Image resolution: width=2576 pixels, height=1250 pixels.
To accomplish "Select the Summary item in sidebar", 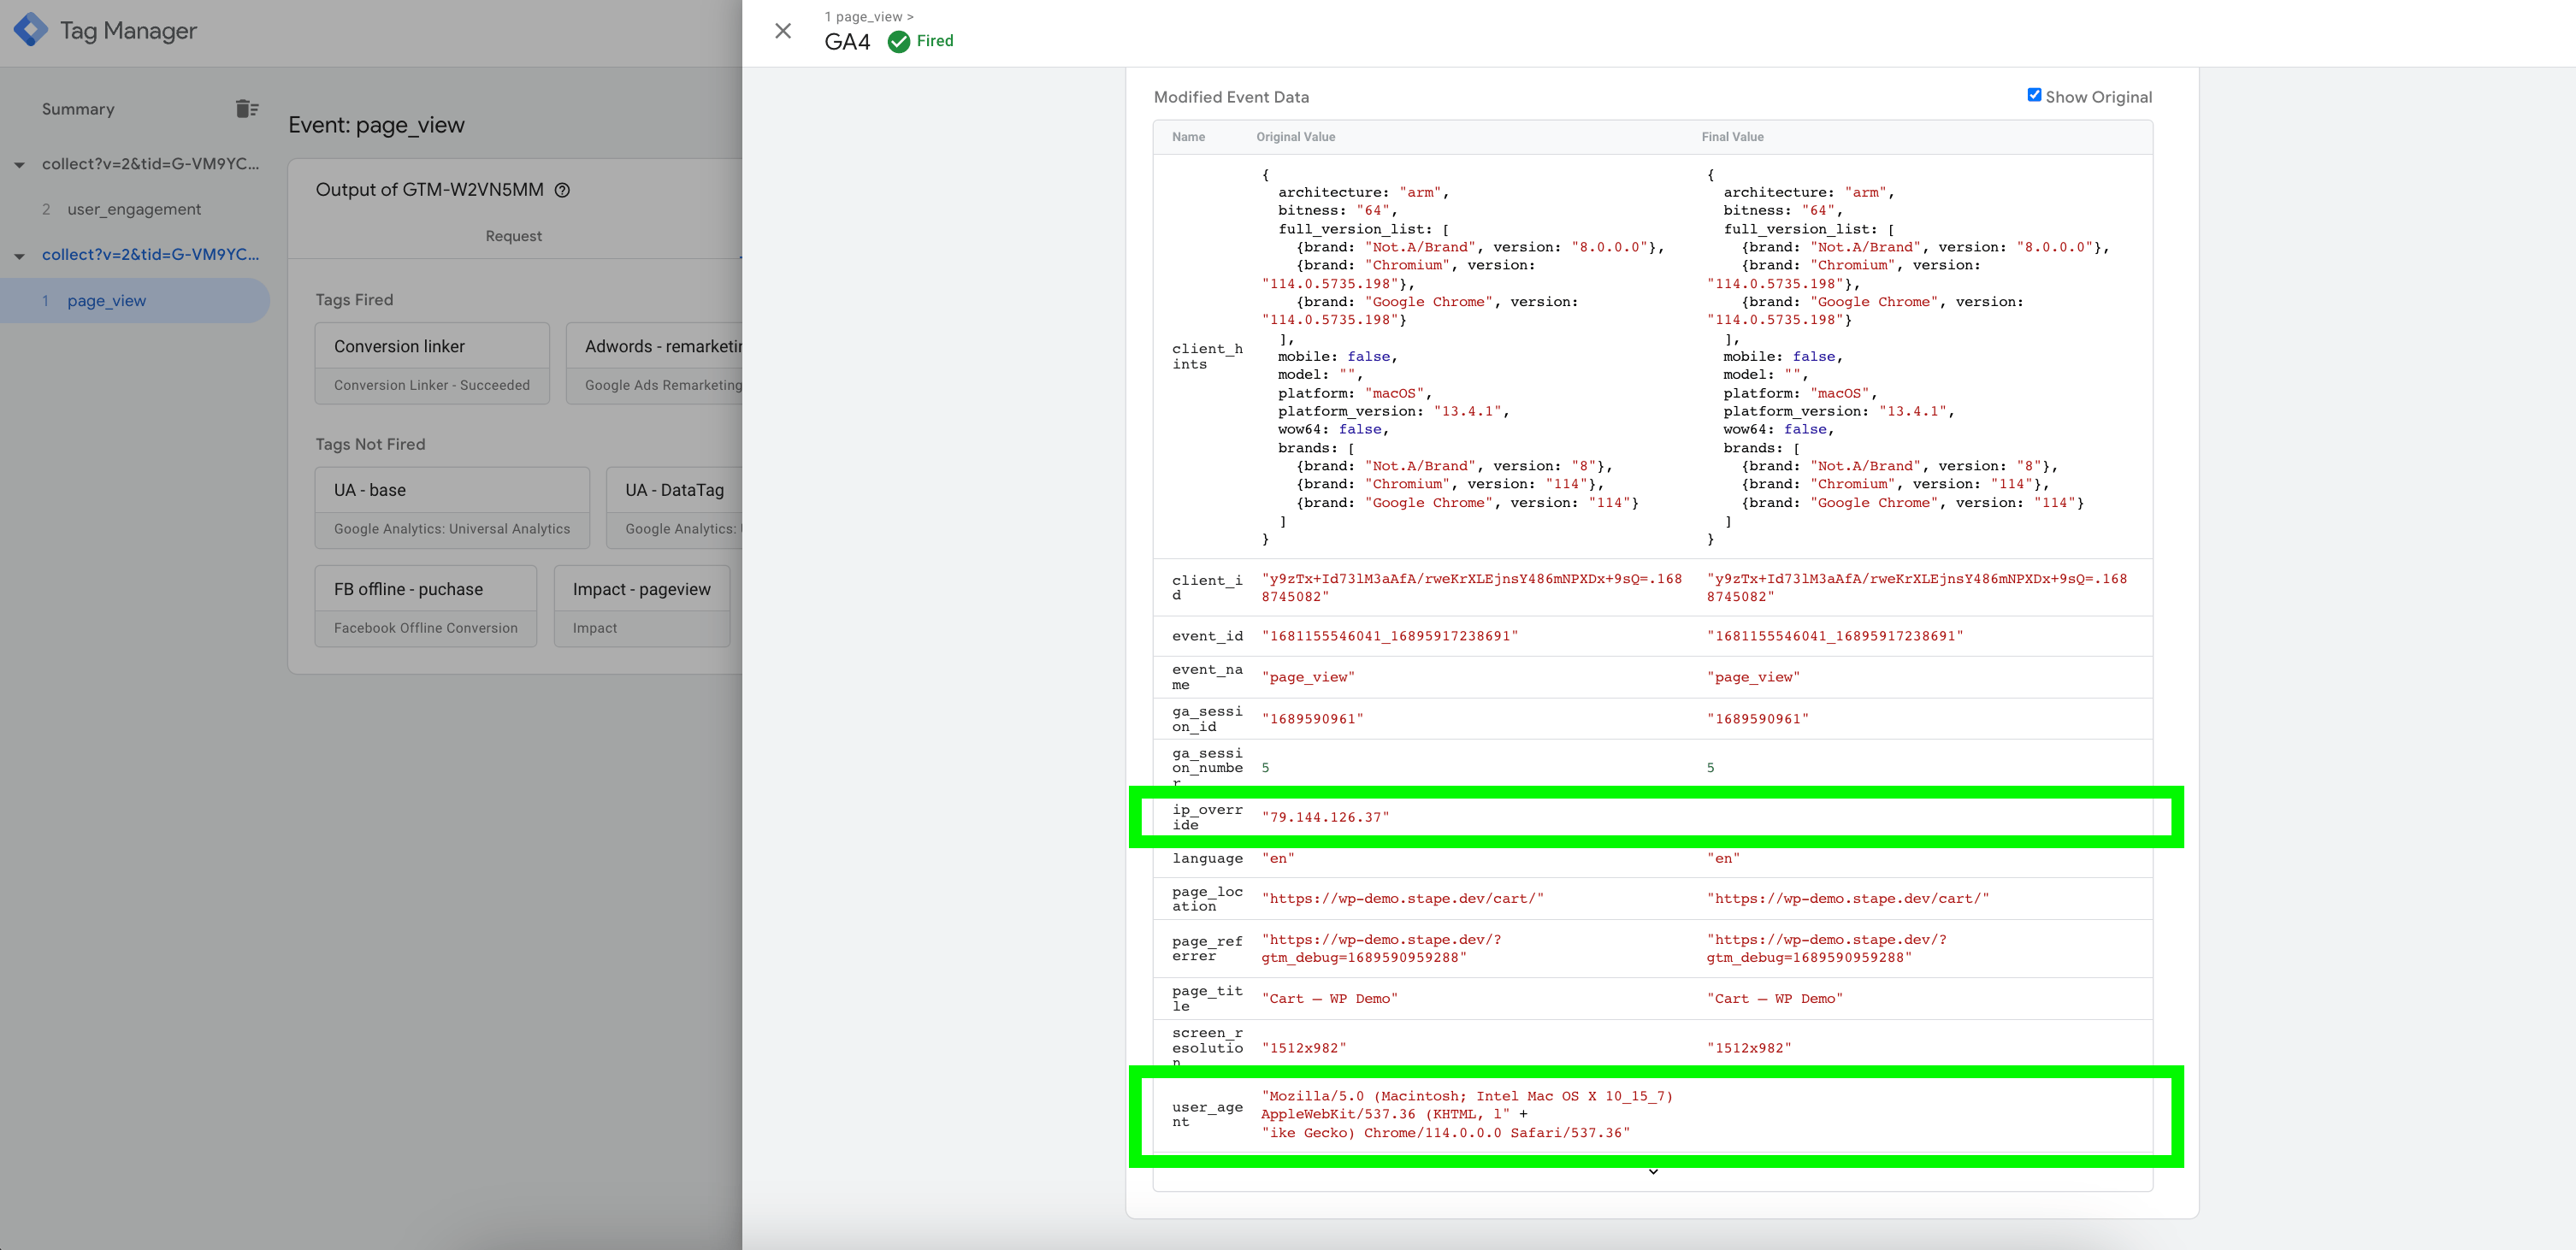I will pos(78,109).
